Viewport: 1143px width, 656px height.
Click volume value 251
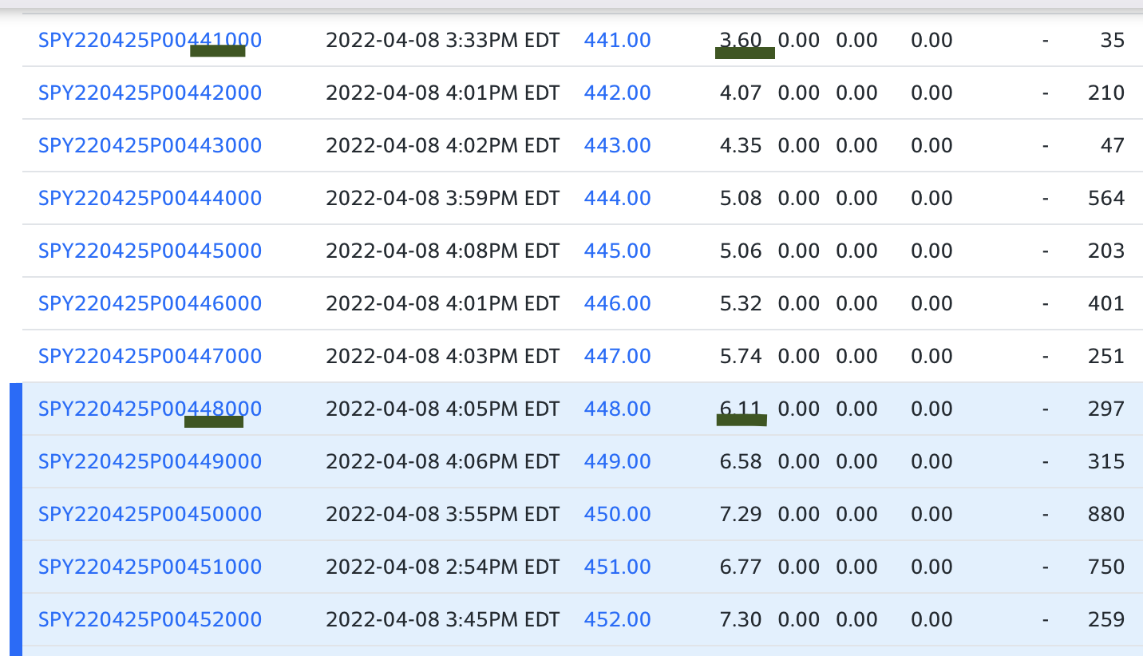click(x=1106, y=356)
